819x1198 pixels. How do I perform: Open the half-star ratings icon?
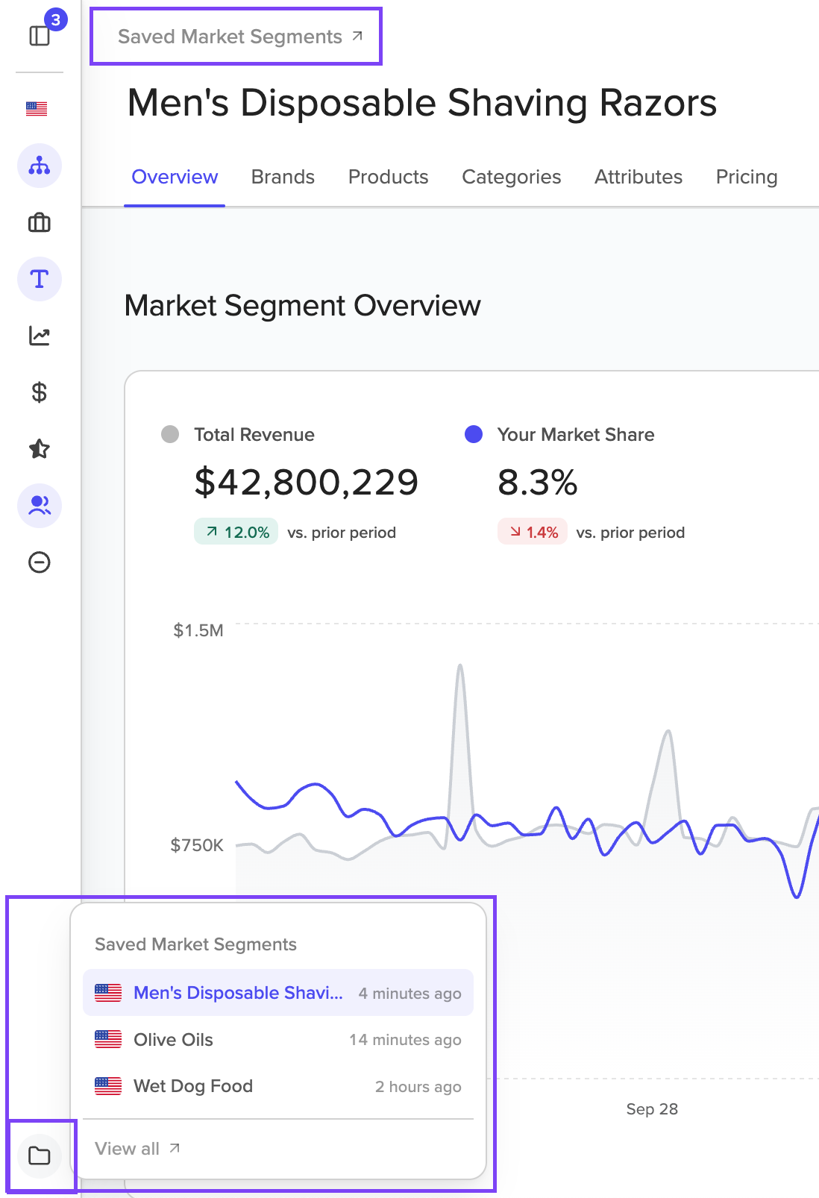[x=40, y=449]
